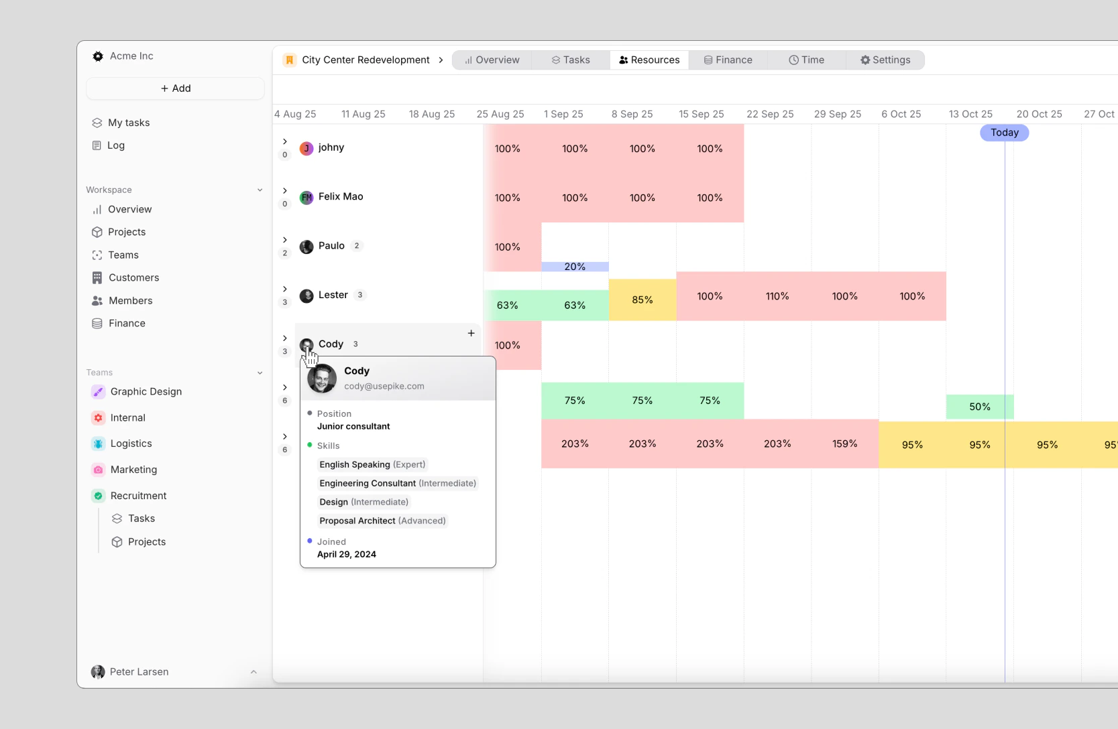1118x729 pixels.
Task: Open Customers in sidebar
Action: pyautogui.click(x=133, y=277)
